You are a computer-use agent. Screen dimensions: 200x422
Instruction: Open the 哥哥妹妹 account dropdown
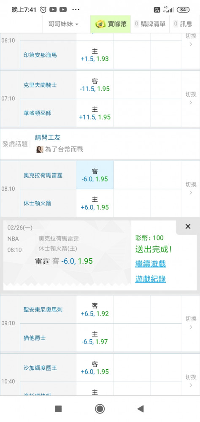tap(63, 24)
